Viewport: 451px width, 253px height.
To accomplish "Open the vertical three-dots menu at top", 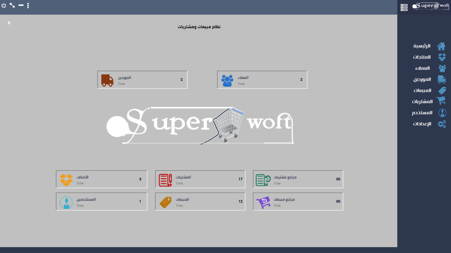I will (28, 6).
